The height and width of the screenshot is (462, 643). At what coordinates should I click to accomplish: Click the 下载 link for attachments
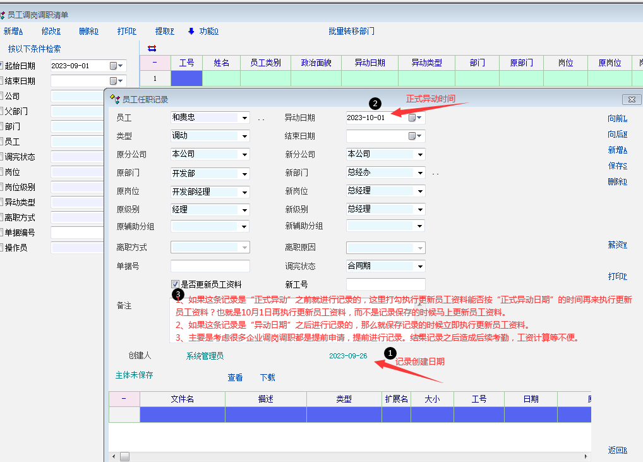click(x=267, y=377)
